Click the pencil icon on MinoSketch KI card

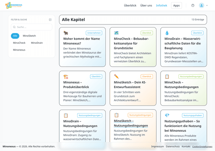tap(116, 76)
